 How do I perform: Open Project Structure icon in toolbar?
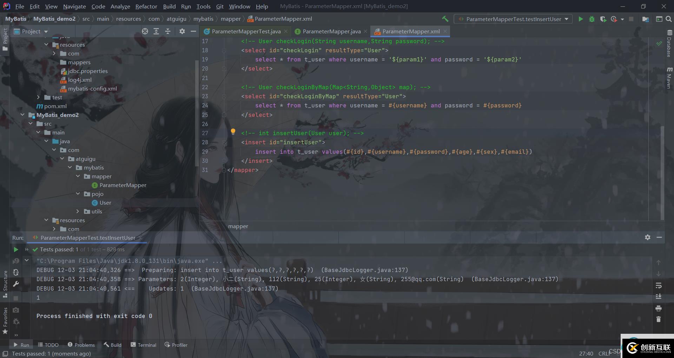pos(645,19)
